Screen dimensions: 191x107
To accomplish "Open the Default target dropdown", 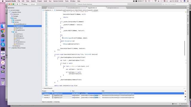I will click(x=33, y=4).
